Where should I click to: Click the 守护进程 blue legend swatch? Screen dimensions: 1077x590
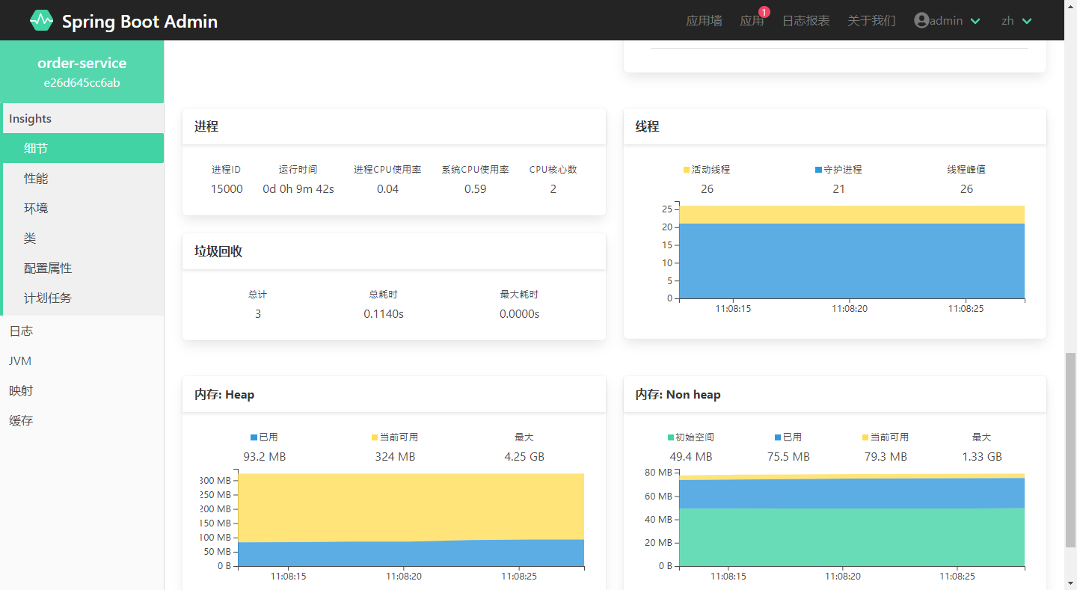818,170
